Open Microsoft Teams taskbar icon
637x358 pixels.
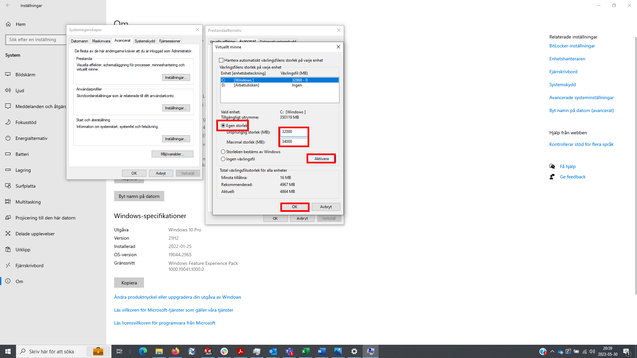point(289,351)
